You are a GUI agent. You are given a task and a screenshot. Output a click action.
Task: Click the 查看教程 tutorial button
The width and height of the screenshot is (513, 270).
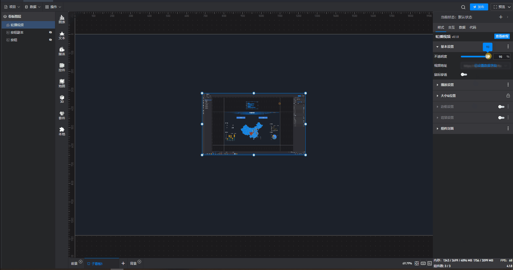pos(502,36)
